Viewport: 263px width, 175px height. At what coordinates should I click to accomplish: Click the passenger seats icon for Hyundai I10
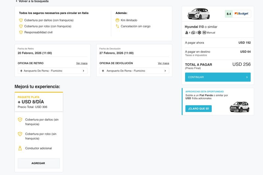(187, 33)
